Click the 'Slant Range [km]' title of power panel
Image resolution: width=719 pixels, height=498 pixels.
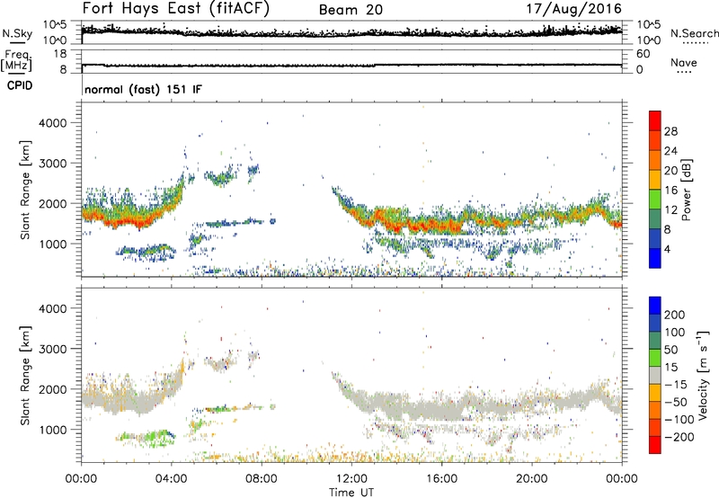click(x=25, y=190)
